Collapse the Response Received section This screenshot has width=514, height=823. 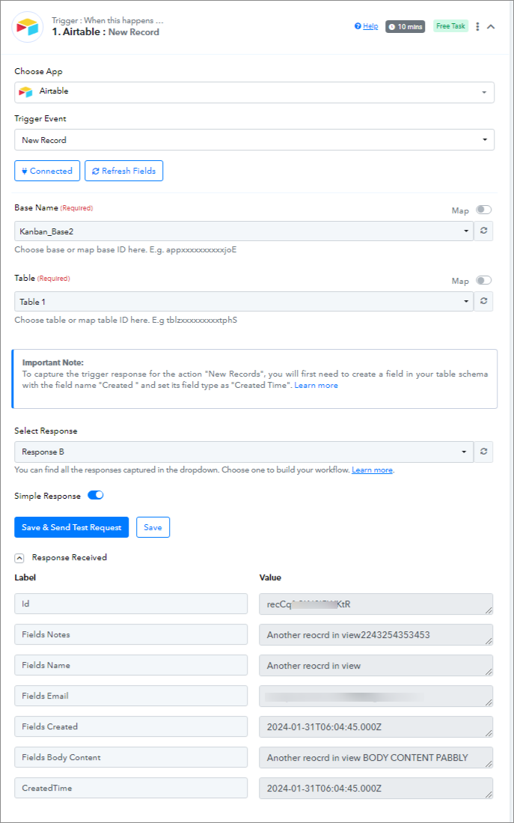(19, 559)
